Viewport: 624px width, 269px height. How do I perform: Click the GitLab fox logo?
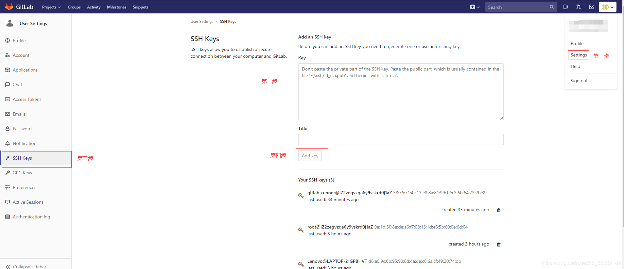pos(9,7)
